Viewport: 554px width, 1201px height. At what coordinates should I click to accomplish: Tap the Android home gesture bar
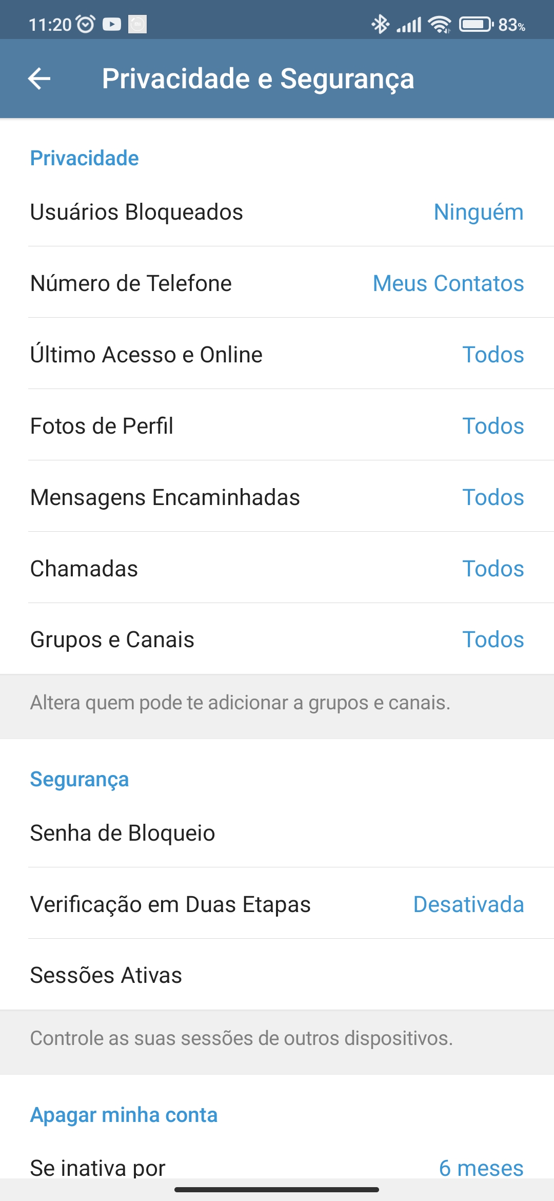[x=277, y=1189]
